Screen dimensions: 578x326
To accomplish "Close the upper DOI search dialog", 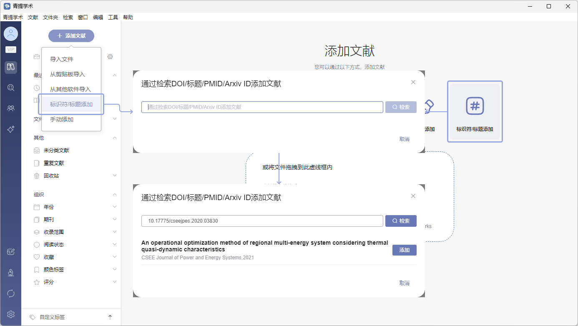I will pyautogui.click(x=413, y=82).
